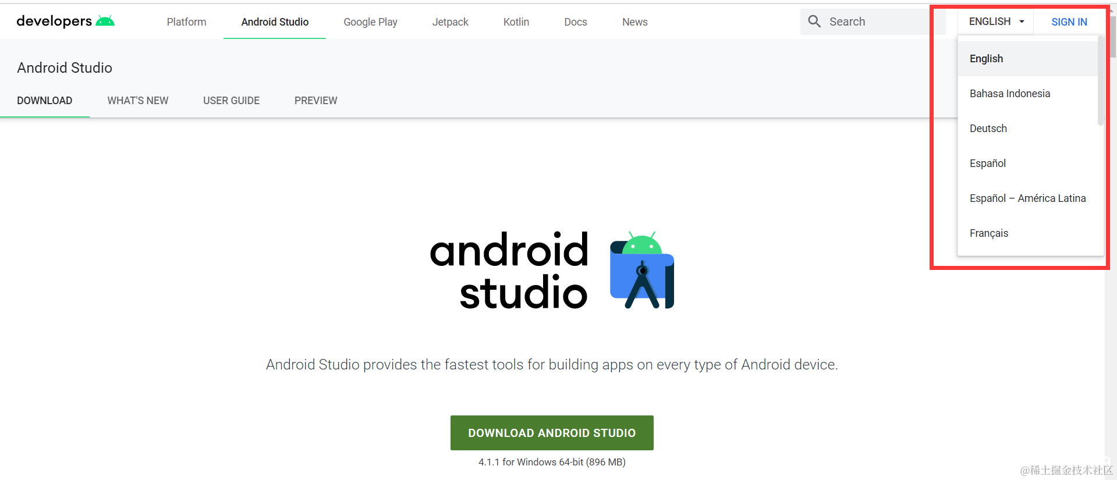Choose Français language option
The width and height of the screenshot is (1117, 480).
(1028, 233)
